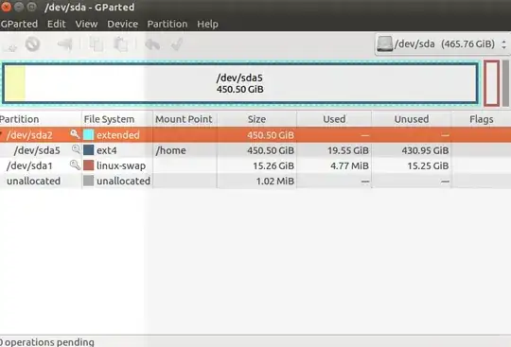Open the Partition menu

click(x=167, y=24)
